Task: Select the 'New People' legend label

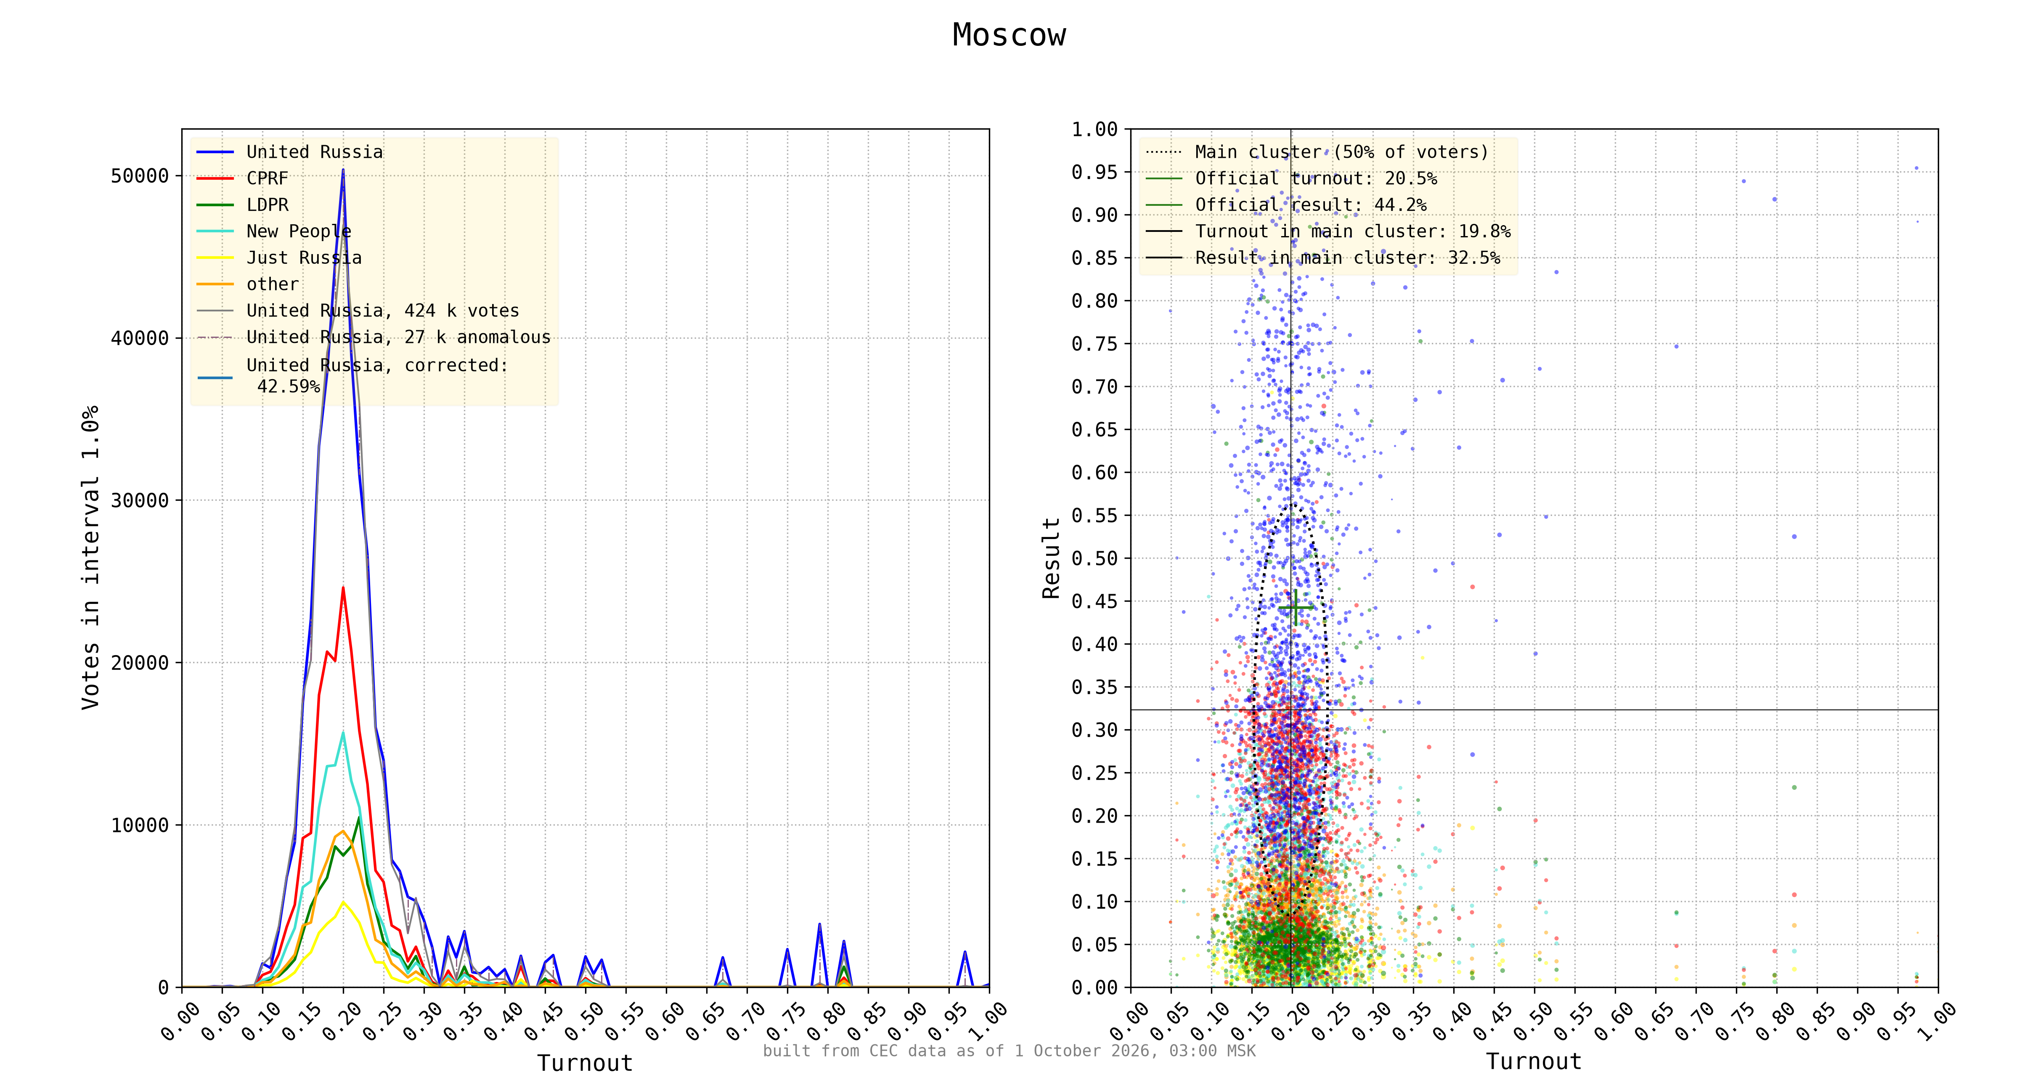Action: 299,231
